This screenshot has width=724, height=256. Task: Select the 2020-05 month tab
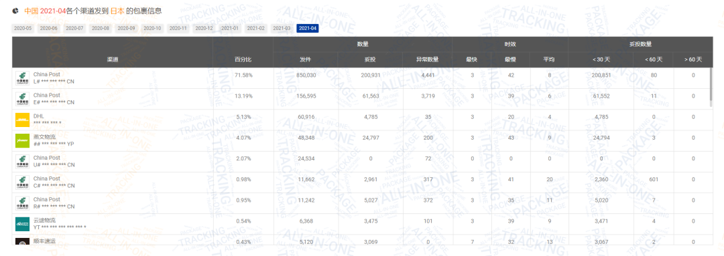pyautogui.click(x=23, y=29)
